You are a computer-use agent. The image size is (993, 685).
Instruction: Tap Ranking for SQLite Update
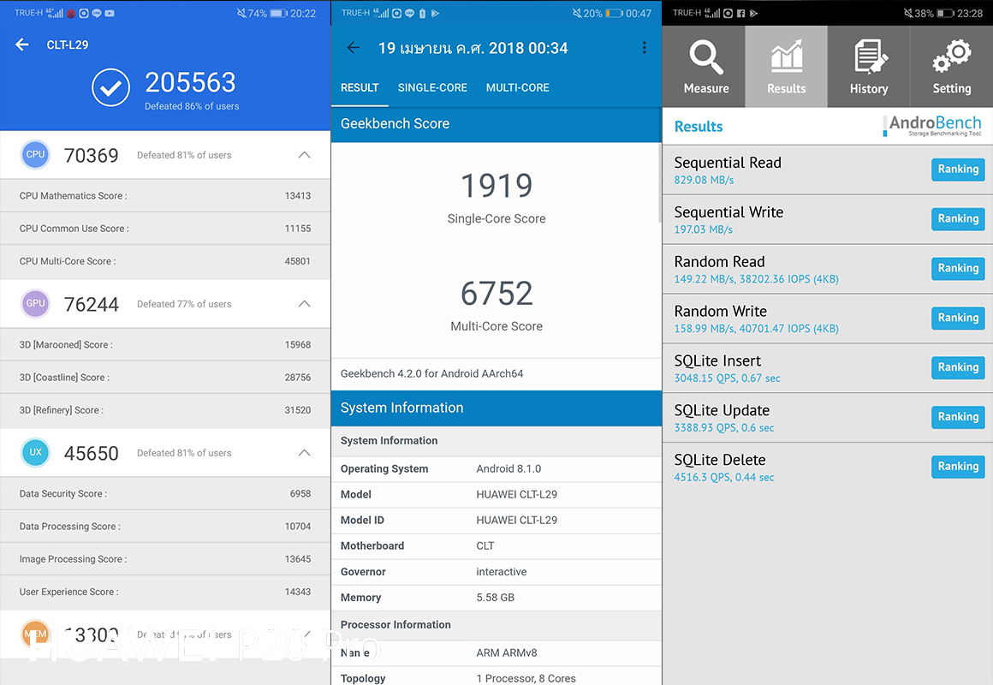click(x=958, y=416)
